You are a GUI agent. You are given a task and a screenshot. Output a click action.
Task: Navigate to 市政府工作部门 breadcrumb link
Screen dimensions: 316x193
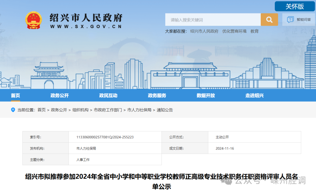108,110
